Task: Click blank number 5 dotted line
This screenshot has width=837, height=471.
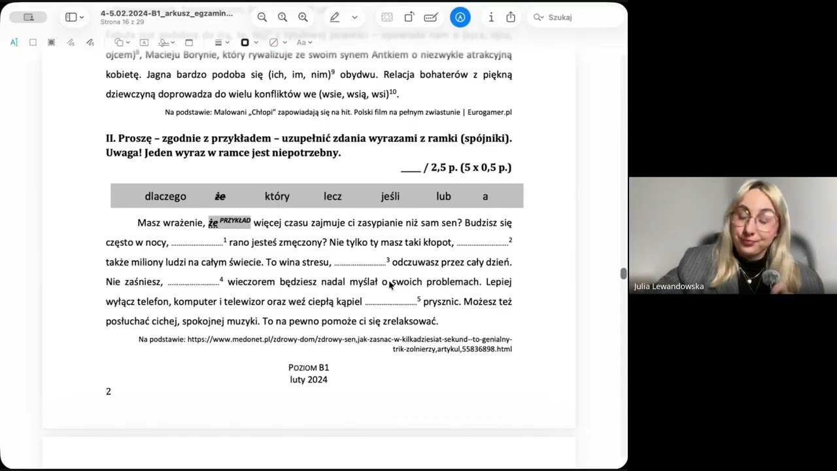Action: click(390, 303)
